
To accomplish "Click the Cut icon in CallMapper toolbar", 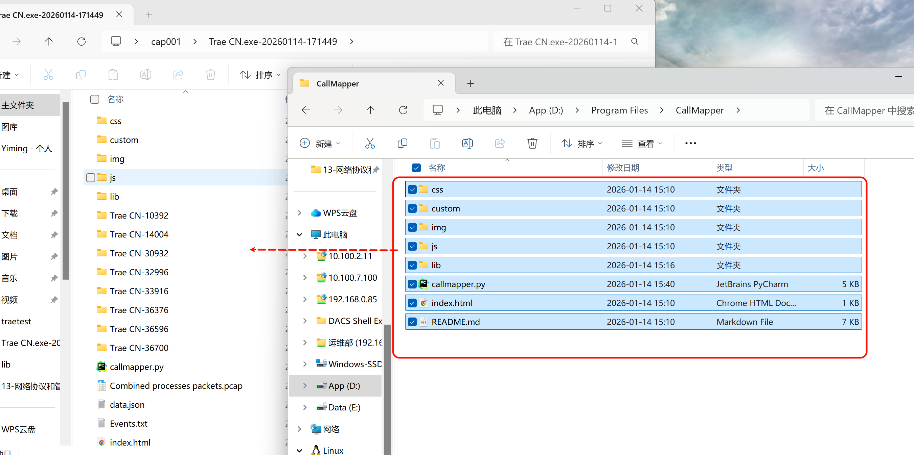I will click(x=370, y=143).
